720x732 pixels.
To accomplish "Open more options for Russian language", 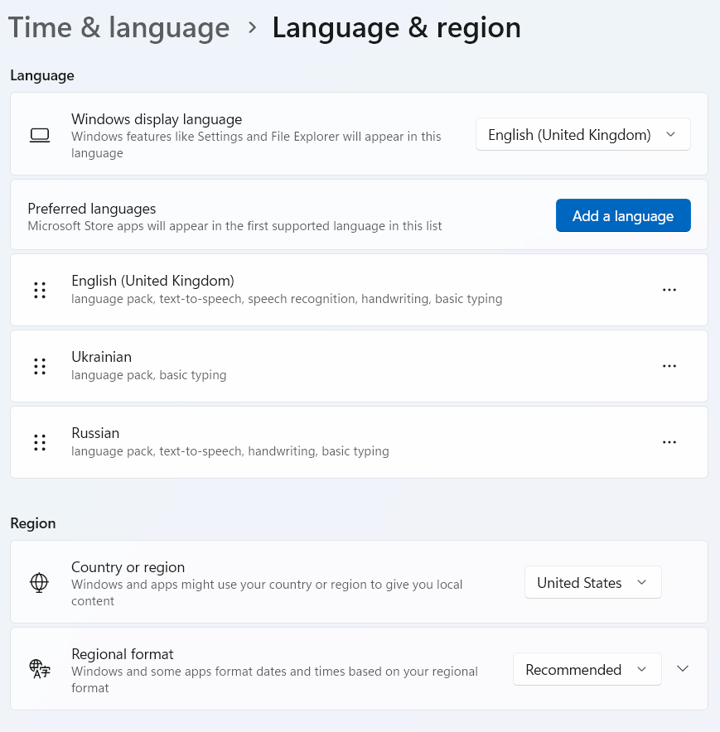I will click(x=669, y=442).
